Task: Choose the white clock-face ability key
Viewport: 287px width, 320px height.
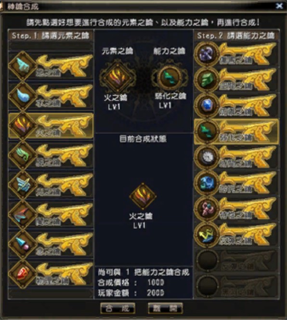Action: (236, 157)
